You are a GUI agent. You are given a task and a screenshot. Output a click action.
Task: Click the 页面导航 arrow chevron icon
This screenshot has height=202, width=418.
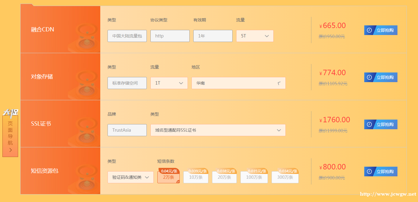(10, 150)
